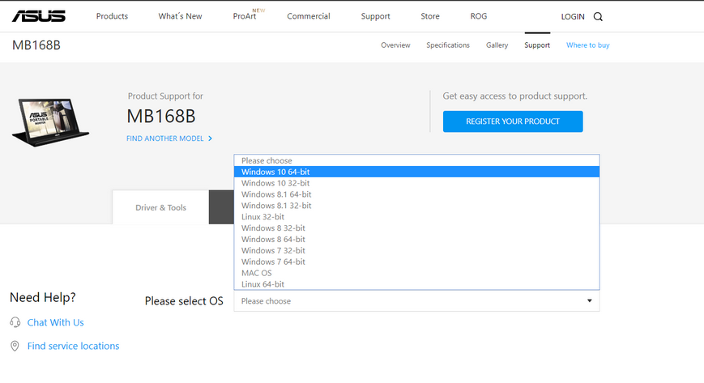
Task: Select Windows 10 64-bit option
Action: click(416, 172)
